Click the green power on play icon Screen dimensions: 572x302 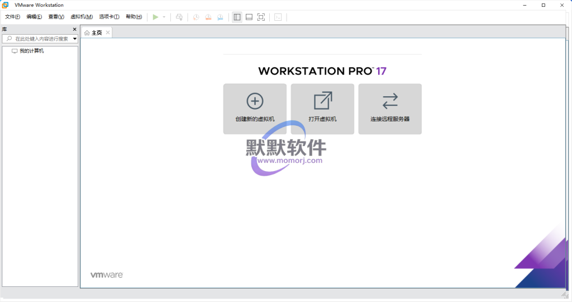[x=155, y=17]
